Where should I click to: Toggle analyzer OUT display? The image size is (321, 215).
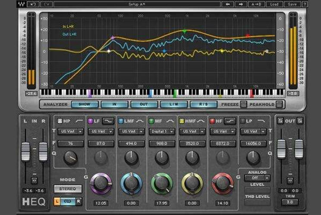[x=144, y=104]
